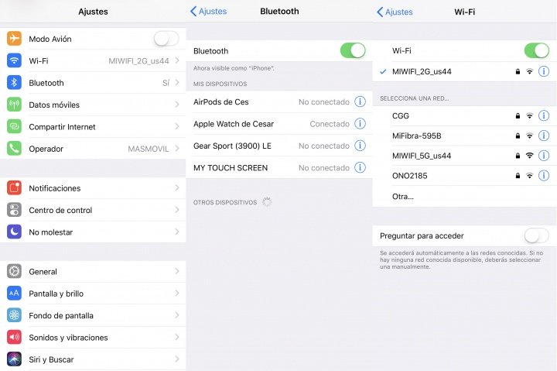Open info for CGG network

[544, 115]
